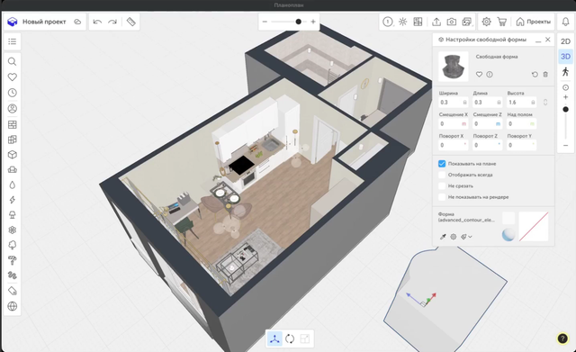576x352 pixels.
Task: Select the rotate gizmo mode
Action: (x=290, y=338)
